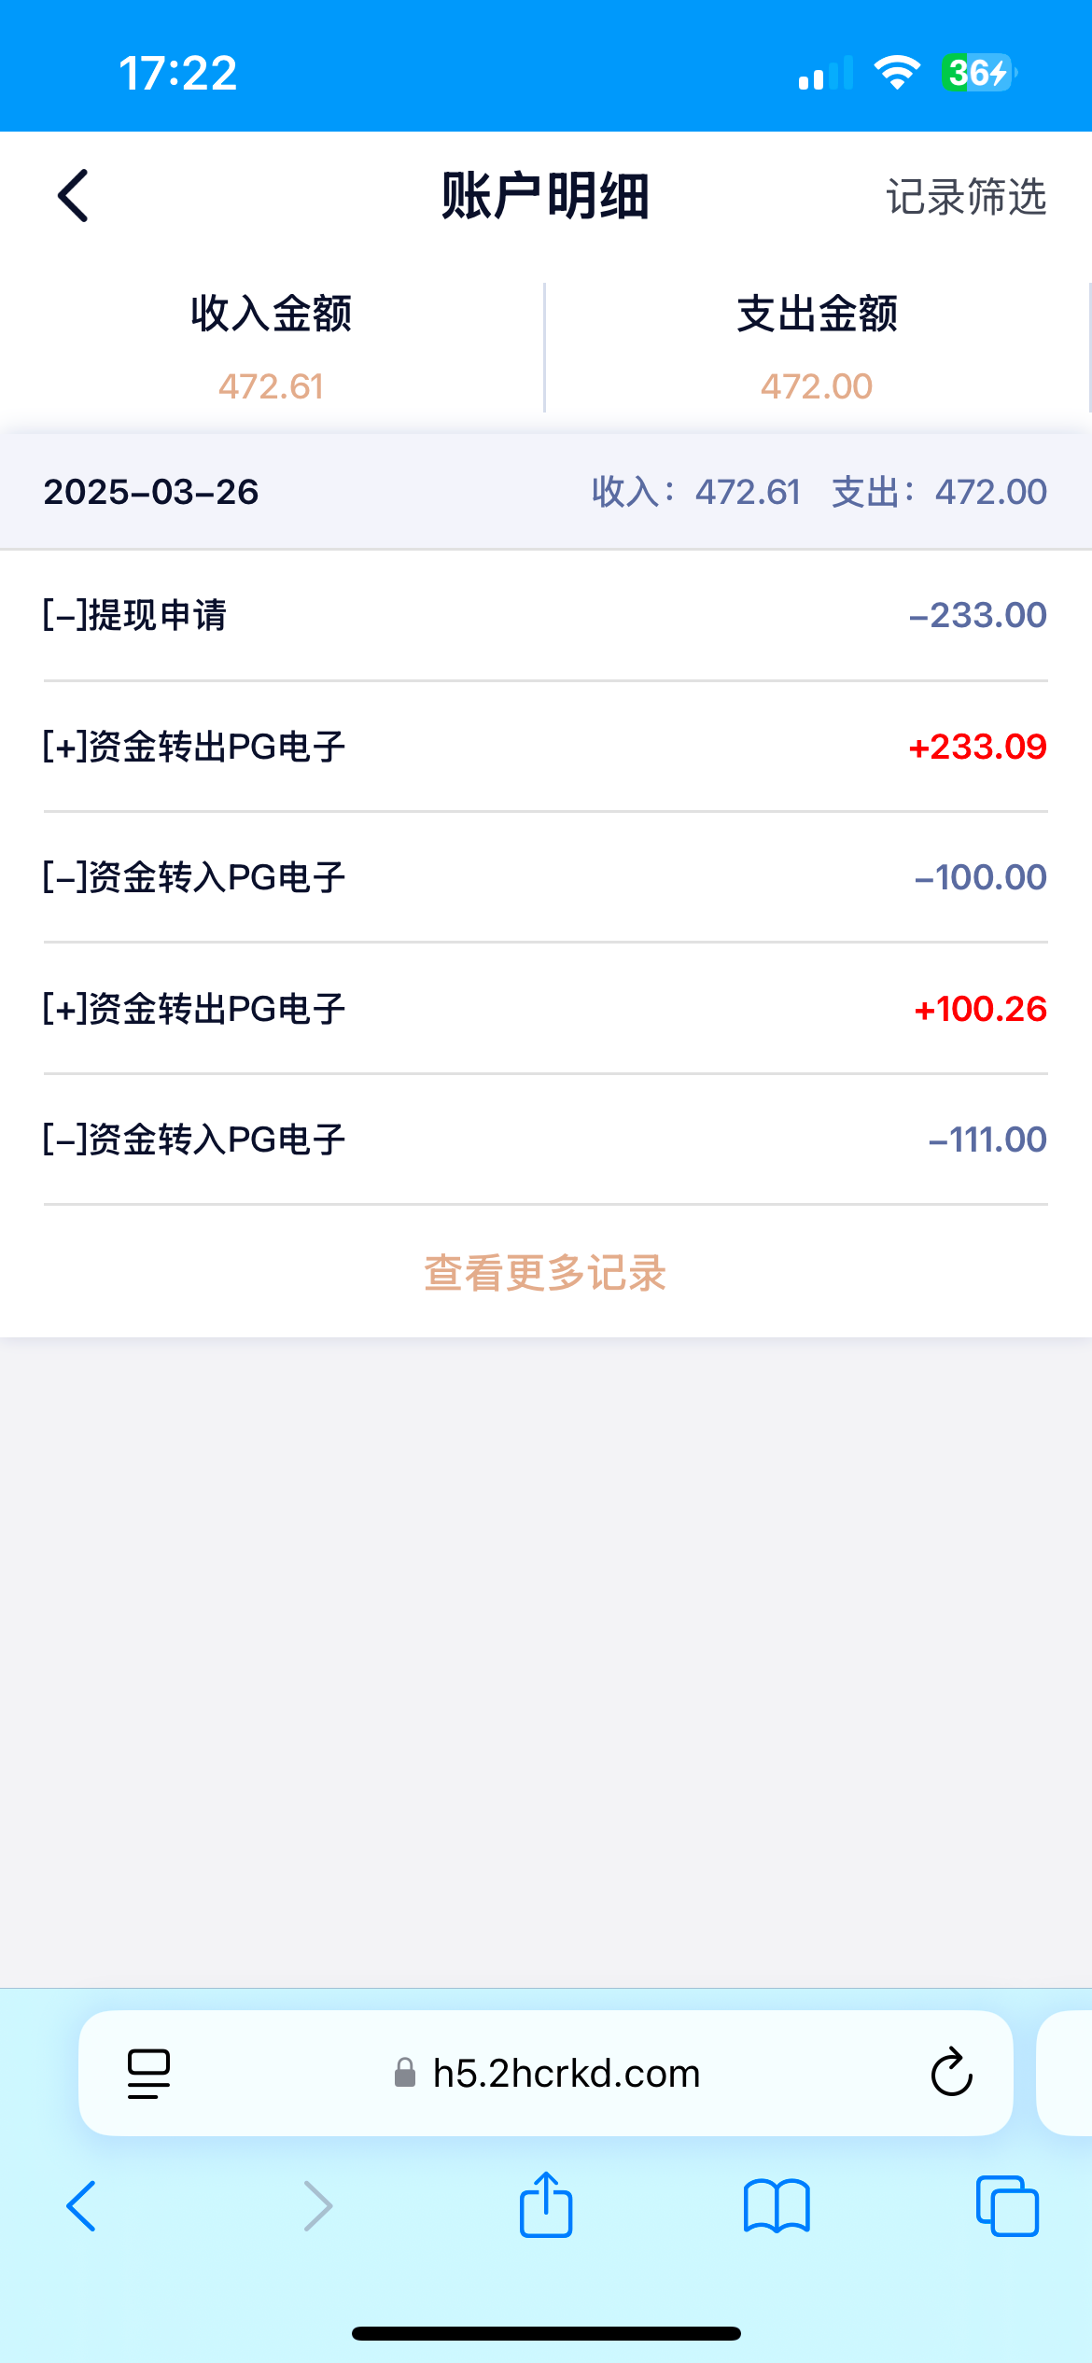Open the 资金转入PG电子 -111.00 record
The image size is (1092, 2363).
tap(545, 1140)
